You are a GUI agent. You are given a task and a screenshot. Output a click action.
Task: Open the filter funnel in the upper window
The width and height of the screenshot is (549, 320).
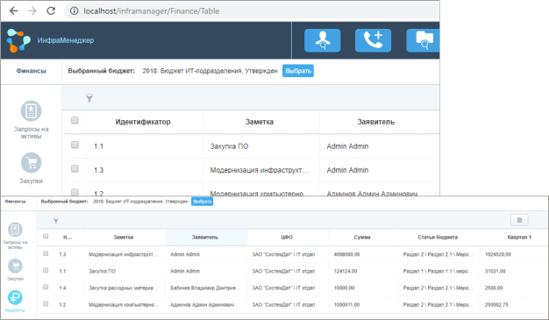[x=89, y=98]
